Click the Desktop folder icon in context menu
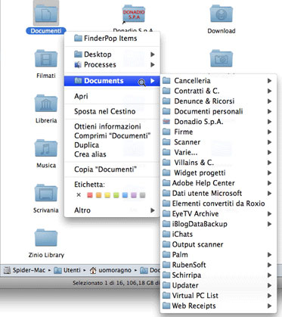The width and height of the screenshot is (282, 317). tap(78, 54)
